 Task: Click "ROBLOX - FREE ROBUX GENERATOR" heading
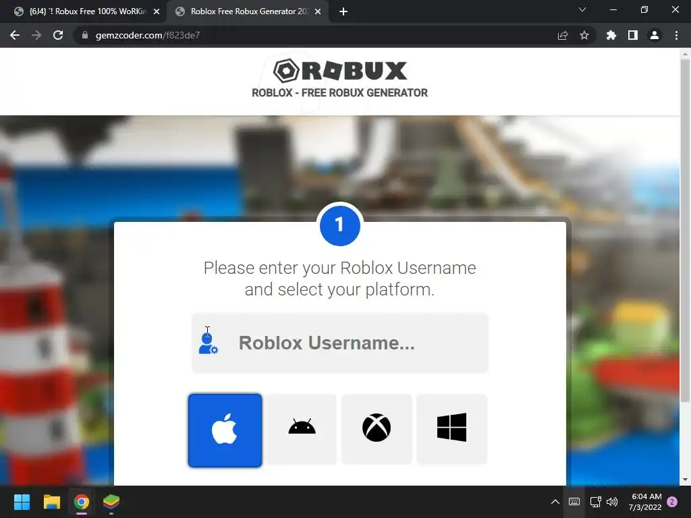[x=340, y=93]
